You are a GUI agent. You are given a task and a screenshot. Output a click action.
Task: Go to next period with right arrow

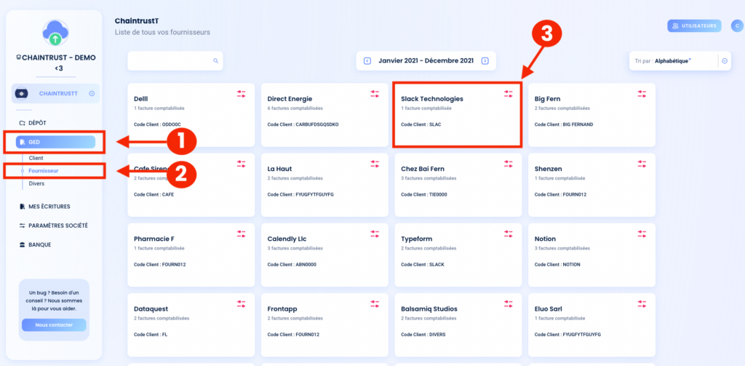[x=485, y=61]
